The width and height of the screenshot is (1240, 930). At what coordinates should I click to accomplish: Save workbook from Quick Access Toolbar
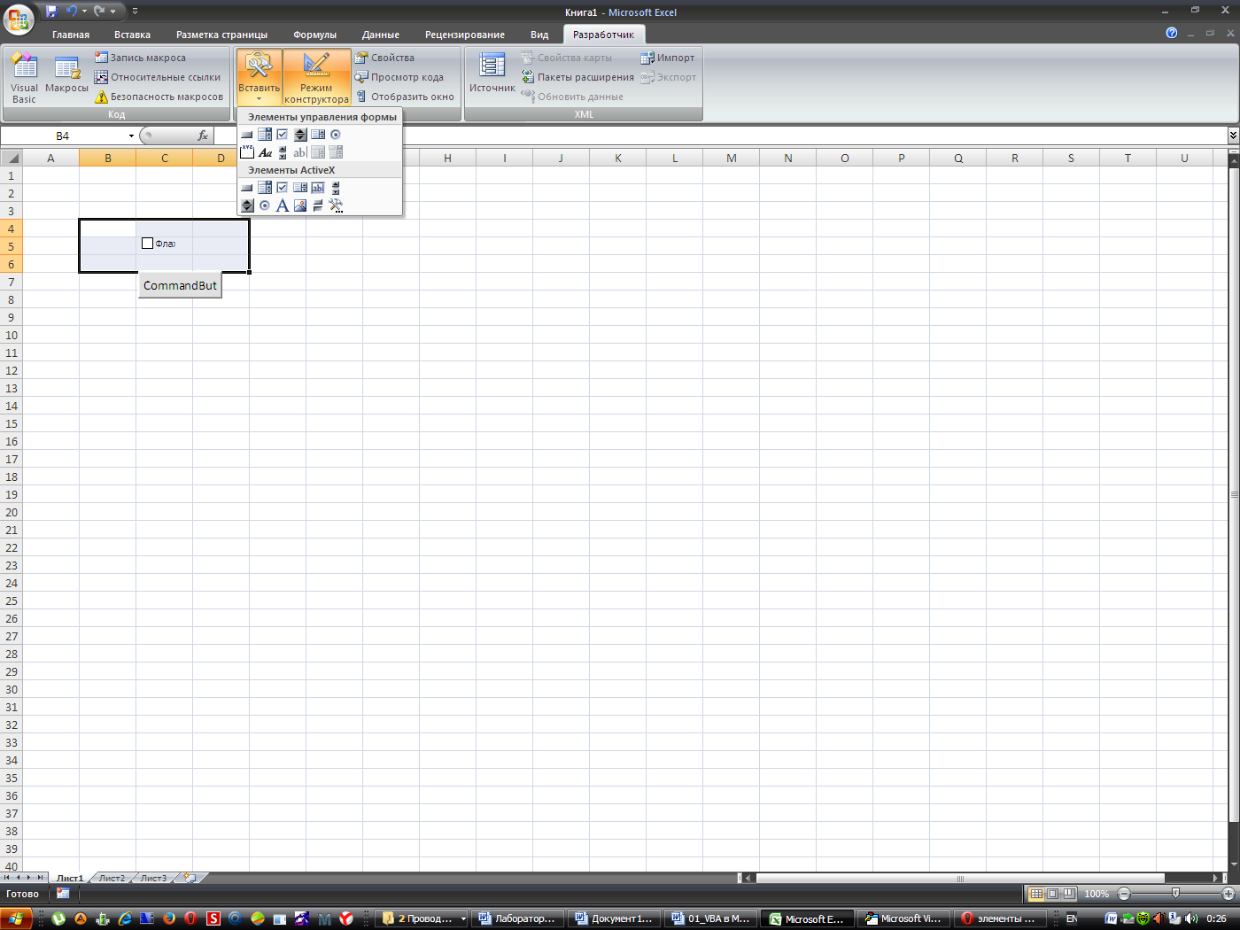pos(51,11)
